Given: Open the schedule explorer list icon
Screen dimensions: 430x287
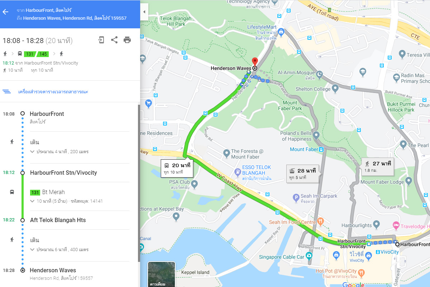Looking at the screenshot, I should pos(7,91).
